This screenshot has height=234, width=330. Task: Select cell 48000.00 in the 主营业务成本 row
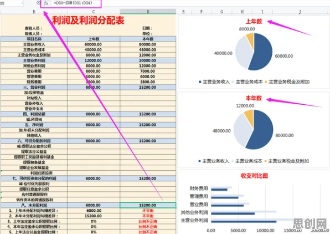coord(148,50)
